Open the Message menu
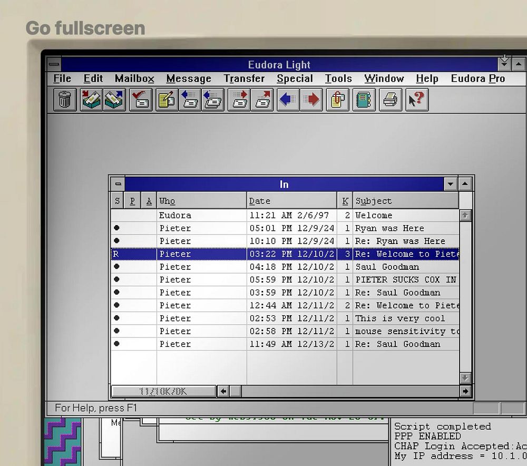The image size is (527, 466). tap(189, 79)
